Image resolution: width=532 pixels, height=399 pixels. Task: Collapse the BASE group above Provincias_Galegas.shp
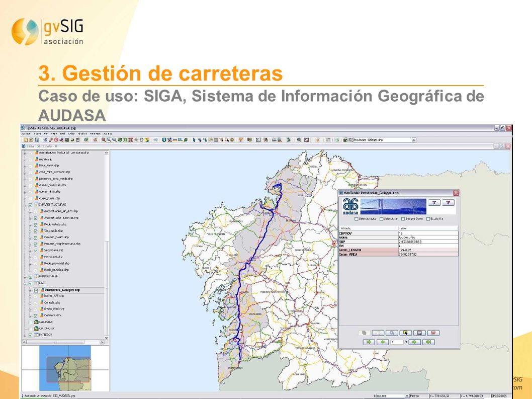[x=25, y=283]
